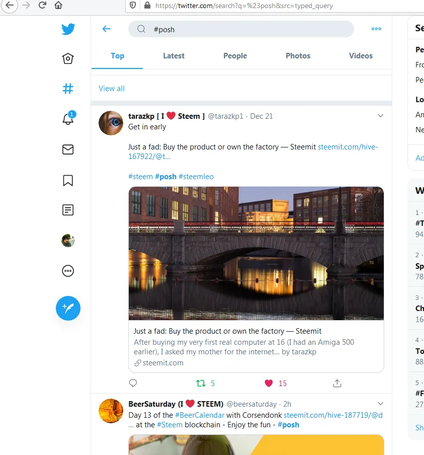Click the #steemleo hashtag
Viewport: 424px width, 455px height.
(196, 177)
